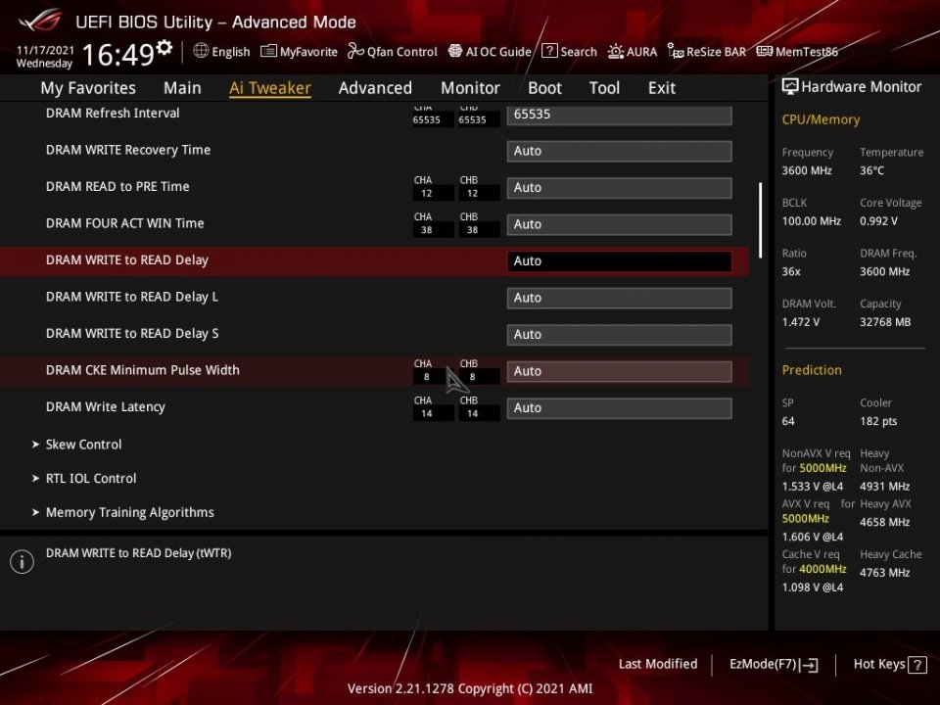Click the EzMode exit arrow icon
The width and height of the screenshot is (940, 705).
(x=809, y=664)
